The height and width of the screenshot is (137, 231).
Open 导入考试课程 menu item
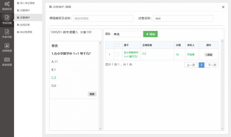pos(27,3)
